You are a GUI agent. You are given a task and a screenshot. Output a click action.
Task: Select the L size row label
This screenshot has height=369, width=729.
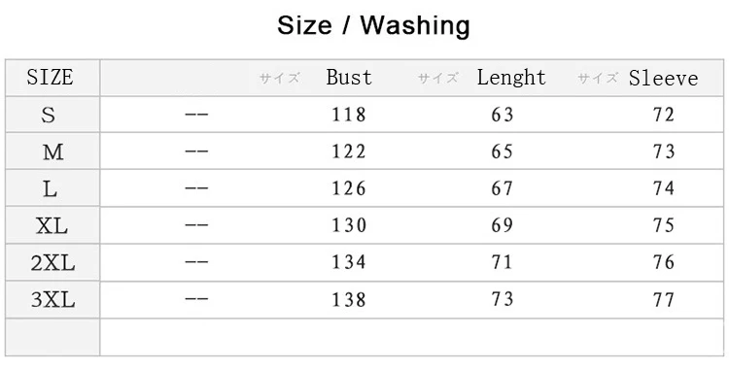click(x=51, y=189)
